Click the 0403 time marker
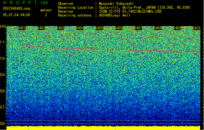This screenshot has height=130, width=204. [61, 28]
